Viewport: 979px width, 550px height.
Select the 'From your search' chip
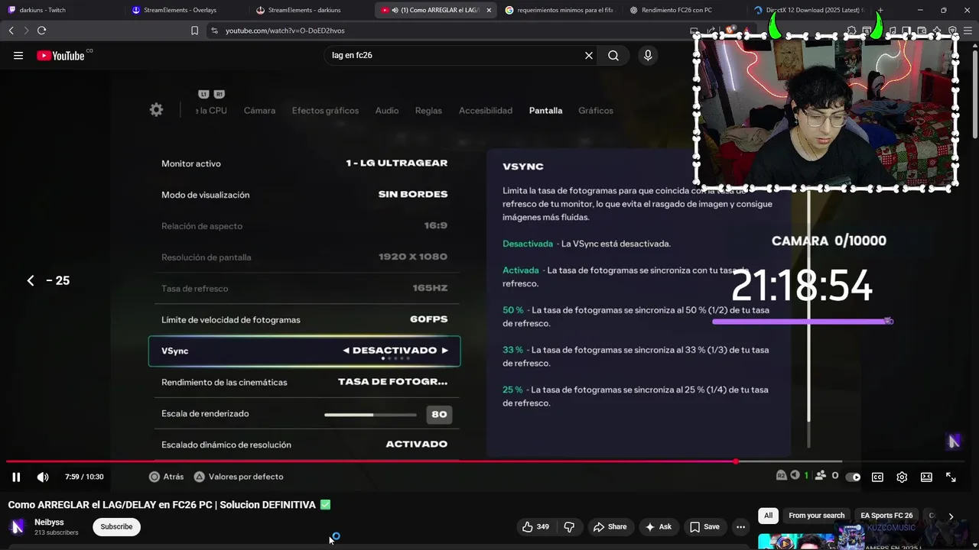(816, 516)
